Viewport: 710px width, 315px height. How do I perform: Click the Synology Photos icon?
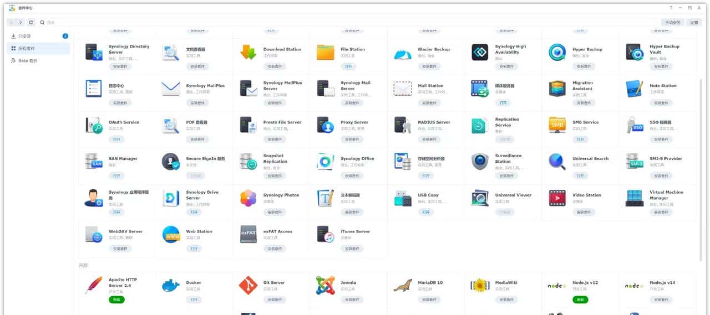pos(248,198)
